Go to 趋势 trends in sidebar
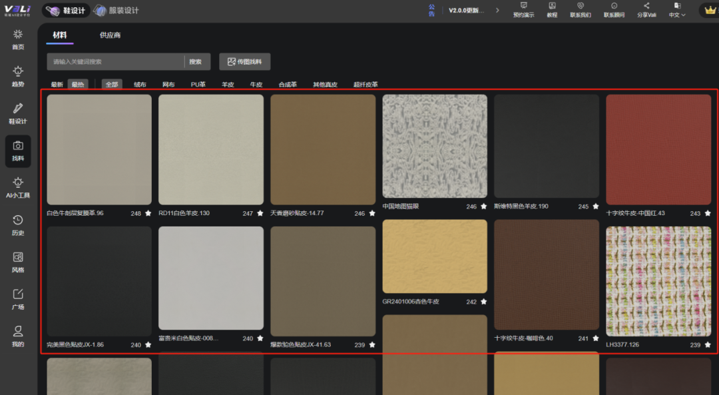 click(18, 77)
